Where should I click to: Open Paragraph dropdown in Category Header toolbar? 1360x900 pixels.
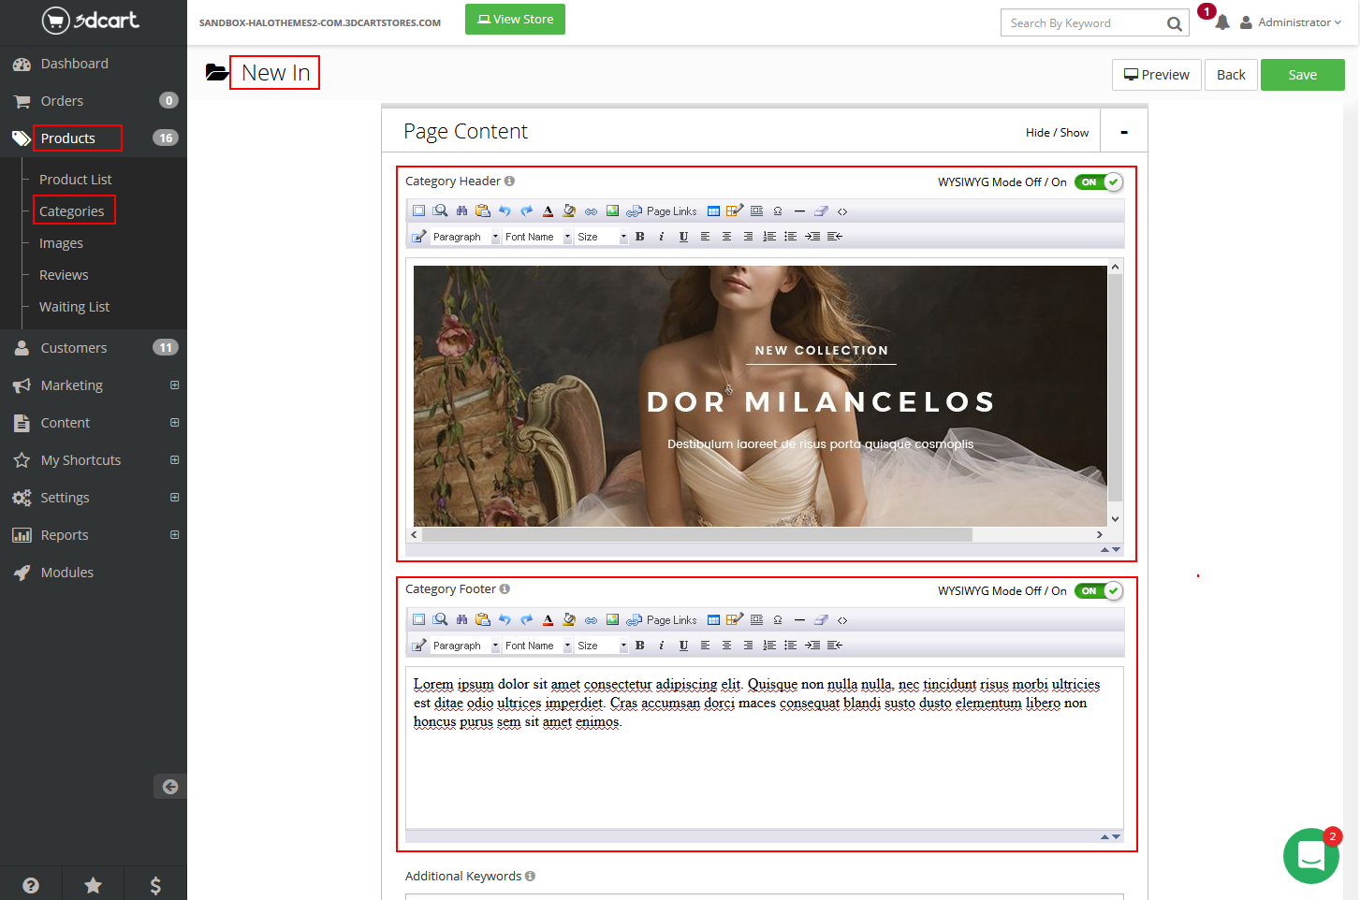pyautogui.click(x=465, y=237)
